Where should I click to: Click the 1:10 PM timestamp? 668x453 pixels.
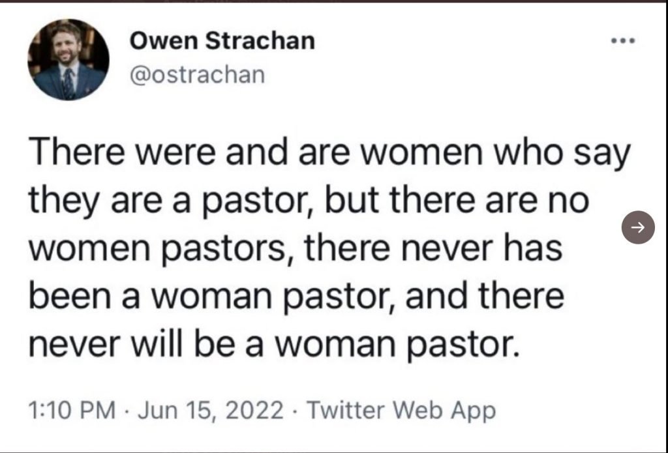point(72,410)
